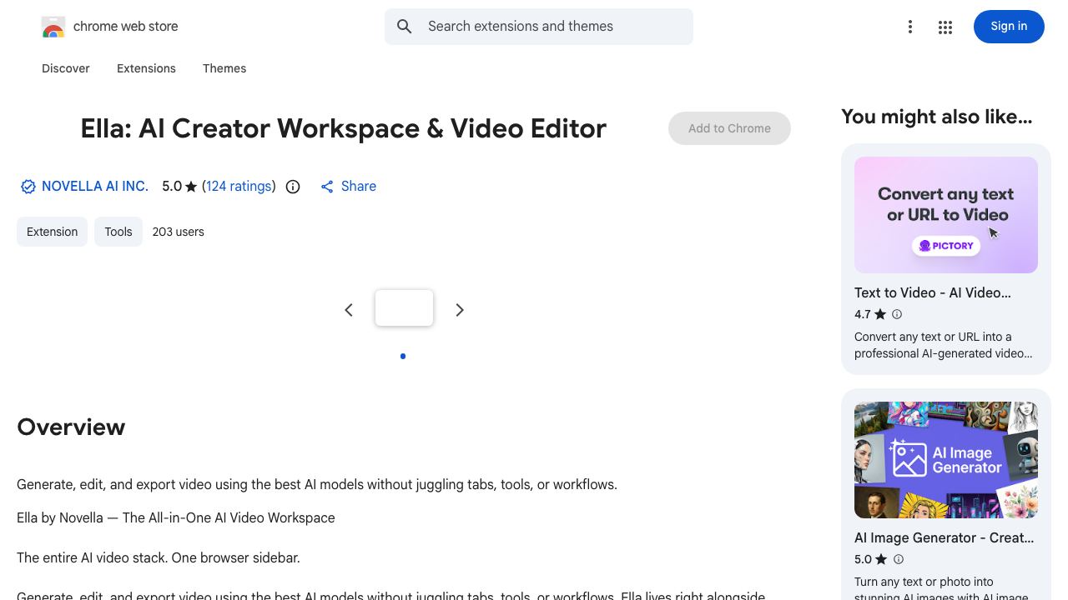
Task: Open the ratings info icon beside 124 ratings
Action: tap(293, 187)
